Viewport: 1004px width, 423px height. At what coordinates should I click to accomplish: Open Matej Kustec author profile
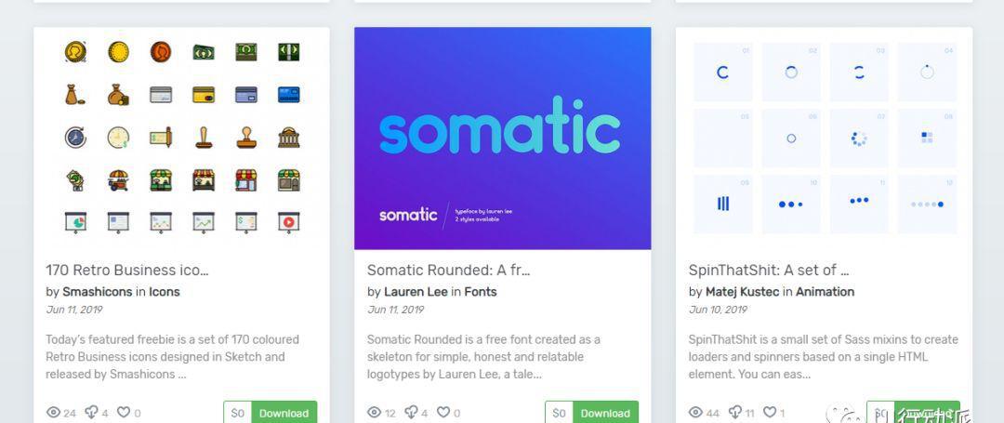tap(742, 292)
